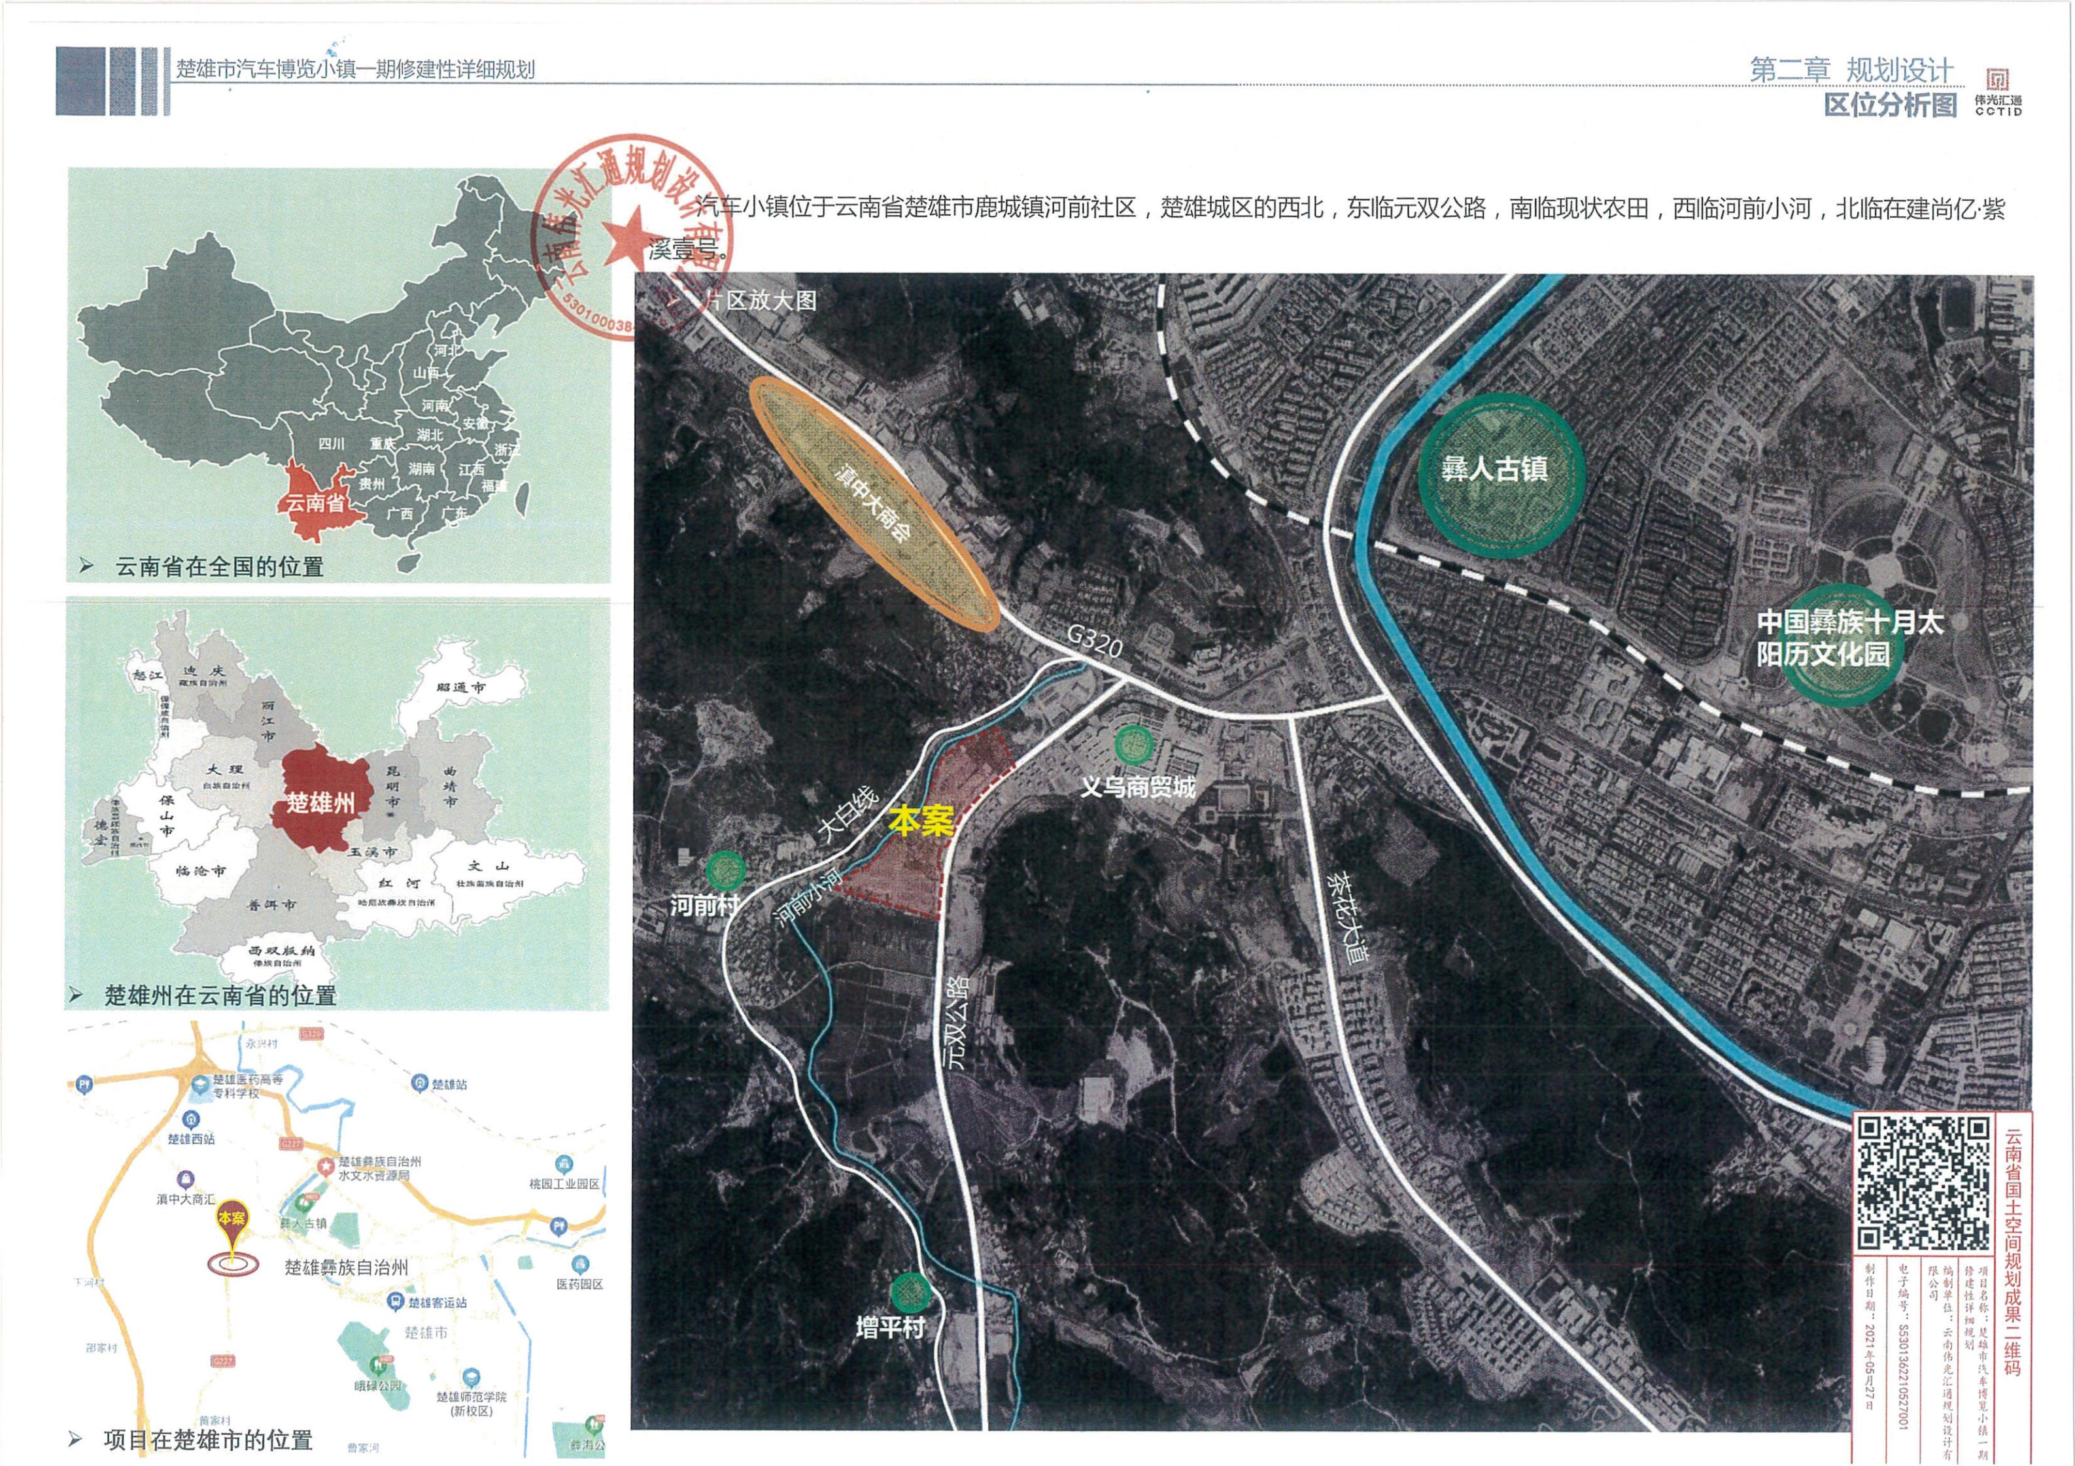
Task: Click the 增平村 green circle marker
Action: [910, 1293]
